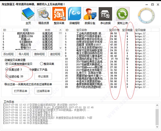This screenshot has width=161, height=131.
Task: Click the 采集过滤 sales count field
Action: (x=24, y=69)
